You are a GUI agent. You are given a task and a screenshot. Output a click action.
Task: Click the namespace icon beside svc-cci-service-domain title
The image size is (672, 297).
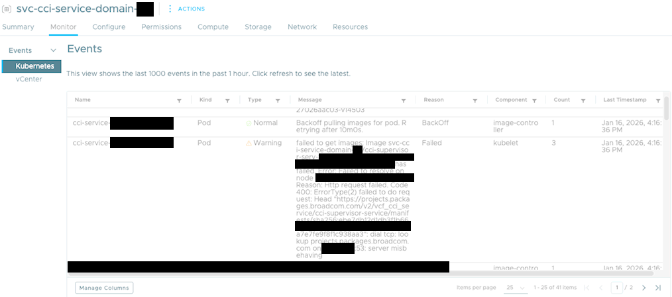pos(7,9)
